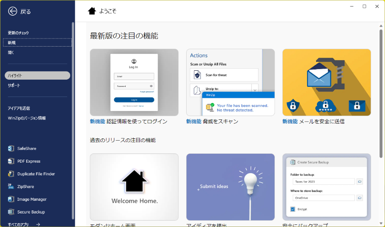This screenshot has height=227, width=385.
Task: Open the Scan for threat thumbnail
Action: (x=230, y=82)
